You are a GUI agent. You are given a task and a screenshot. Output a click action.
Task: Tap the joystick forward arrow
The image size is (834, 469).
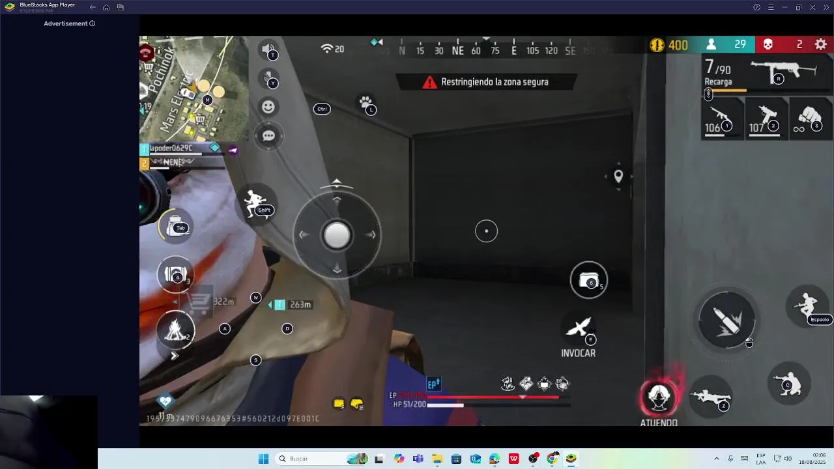pos(337,199)
